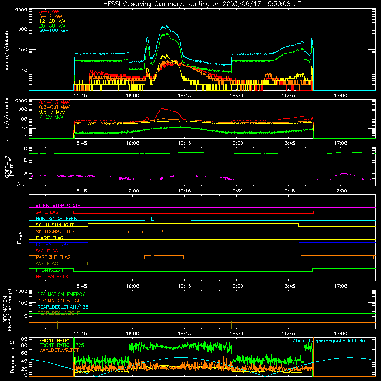Viewport: 381px width, 381px height.
Task: Click the 25-50 keV legend label
Action: [52, 26]
